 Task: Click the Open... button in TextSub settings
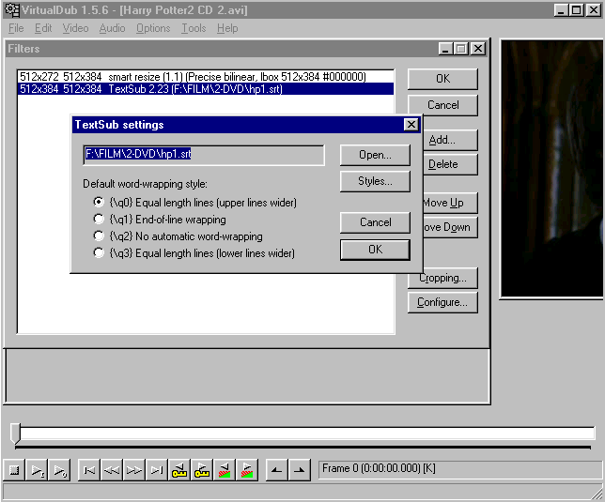375,155
